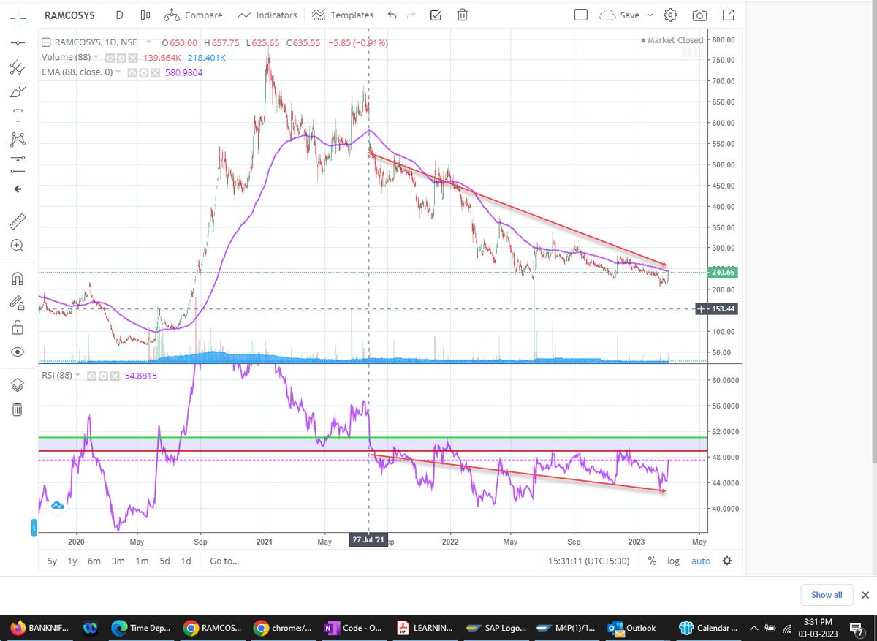Select the Text annotation tool
The width and height of the screenshot is (877, 641).
point(18,115)
